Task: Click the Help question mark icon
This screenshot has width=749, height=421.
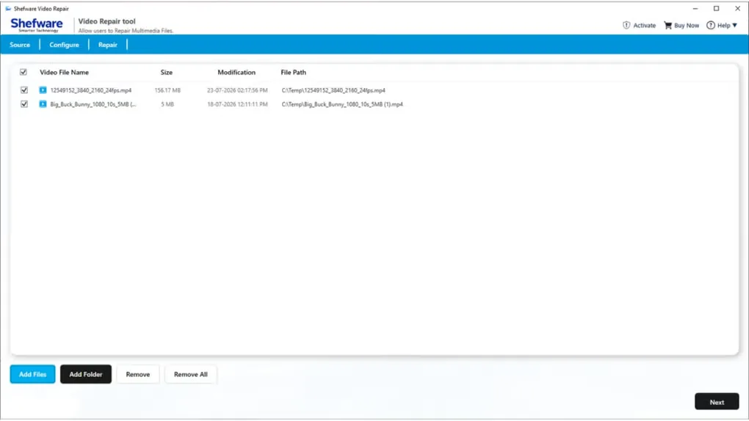Action: tap(711, 25)
